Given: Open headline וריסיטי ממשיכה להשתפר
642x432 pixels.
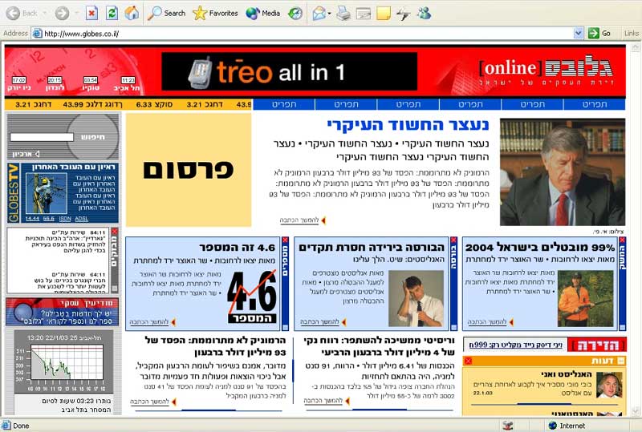Looking at the screenshot, I should coord(380,346).
